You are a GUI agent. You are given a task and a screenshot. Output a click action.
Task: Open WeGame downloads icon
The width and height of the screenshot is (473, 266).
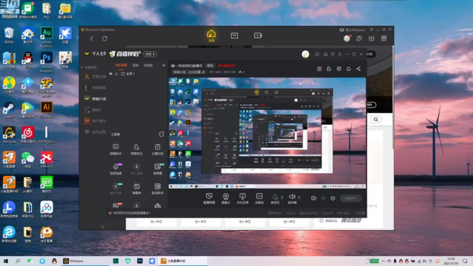[371, 38]
